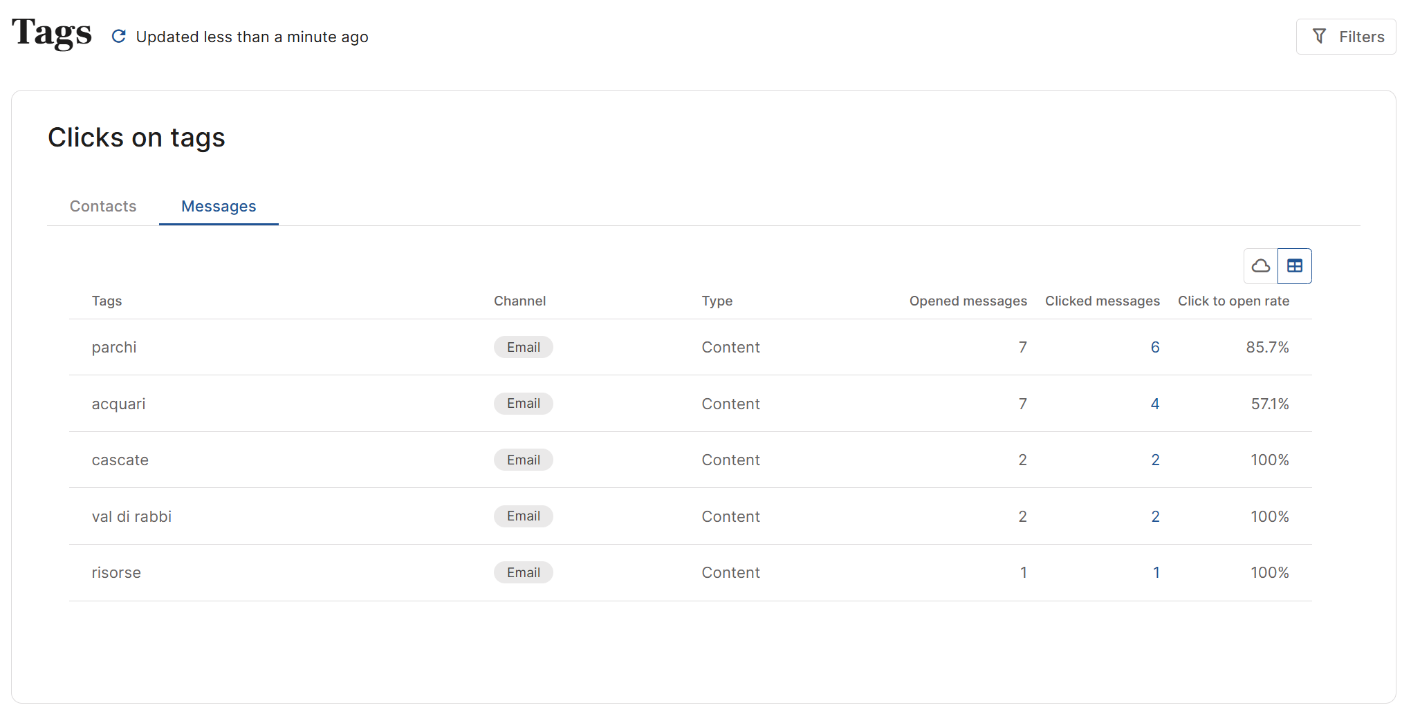This screenshot has width=1411, height=723.
Task: Switch to tag cloud view
Action: pos(1260,266)
